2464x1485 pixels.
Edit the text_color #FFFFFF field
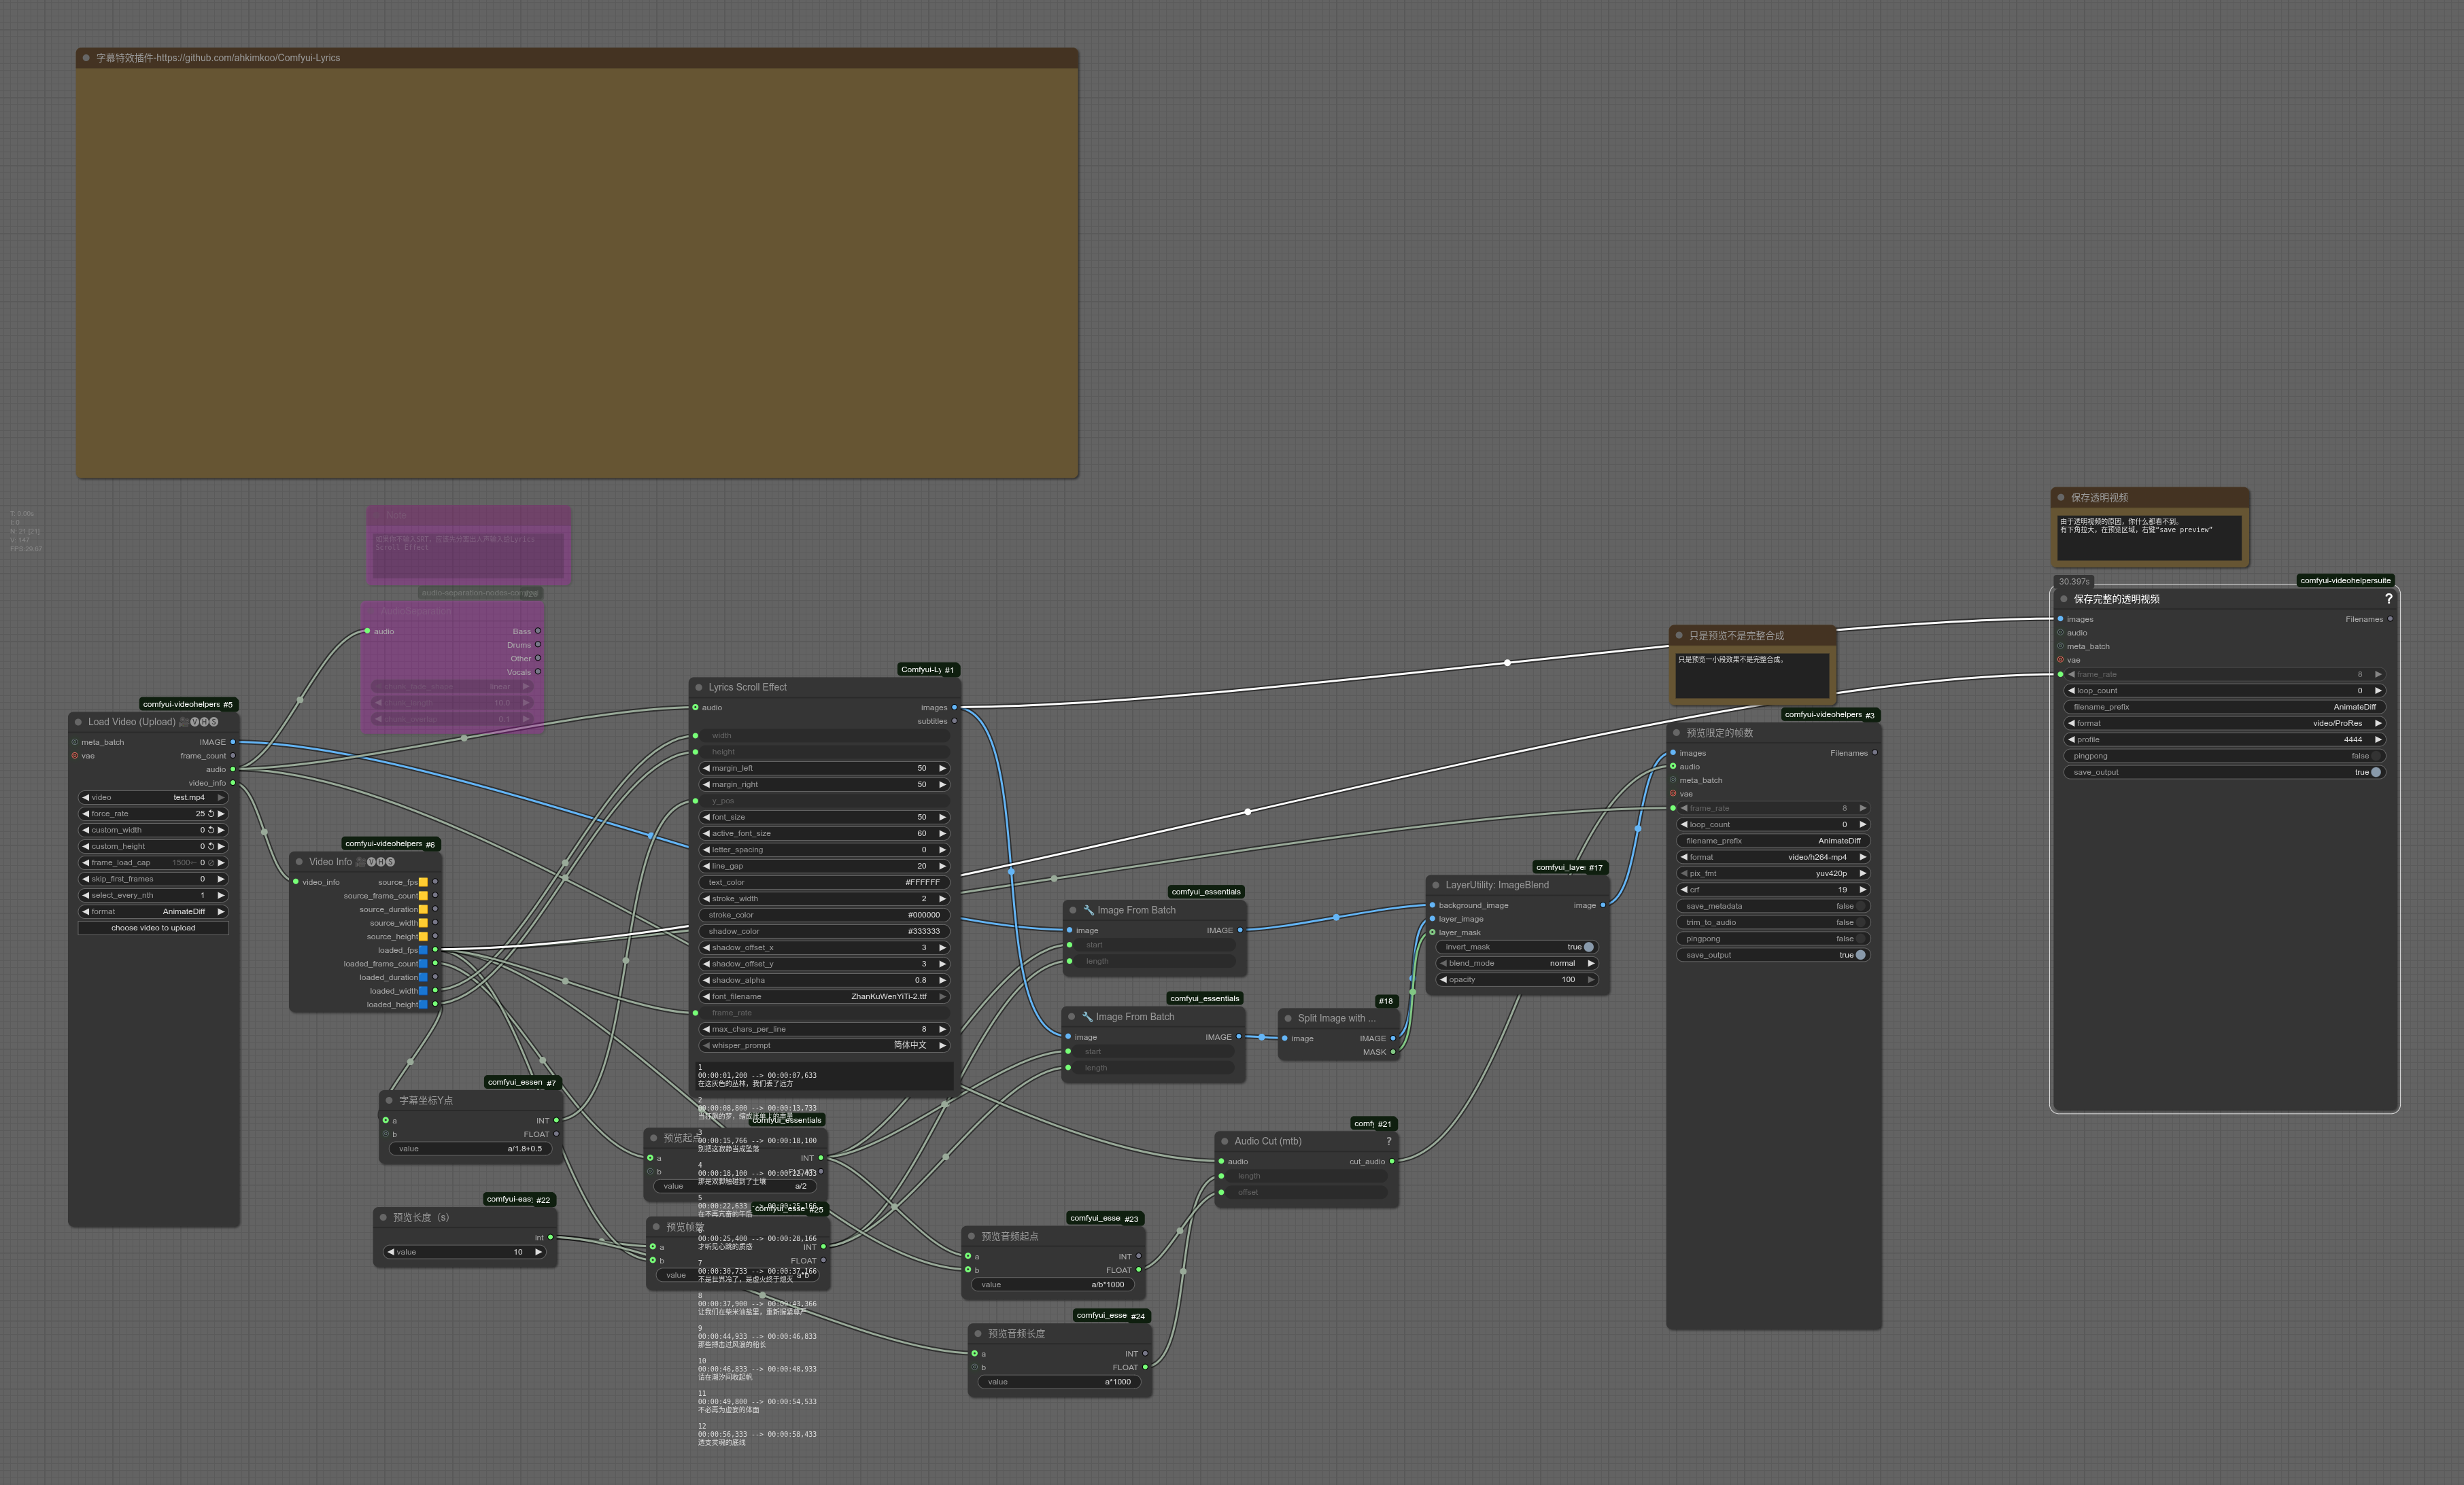click(824, 882)
